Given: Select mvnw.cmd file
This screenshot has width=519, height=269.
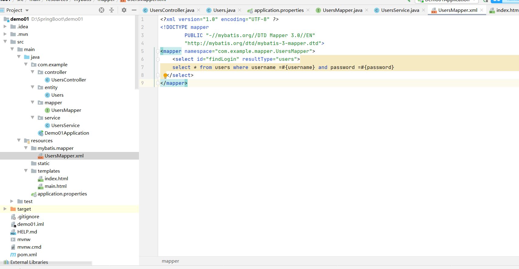Looking at the screenshot, I should [x=29, y=247].
